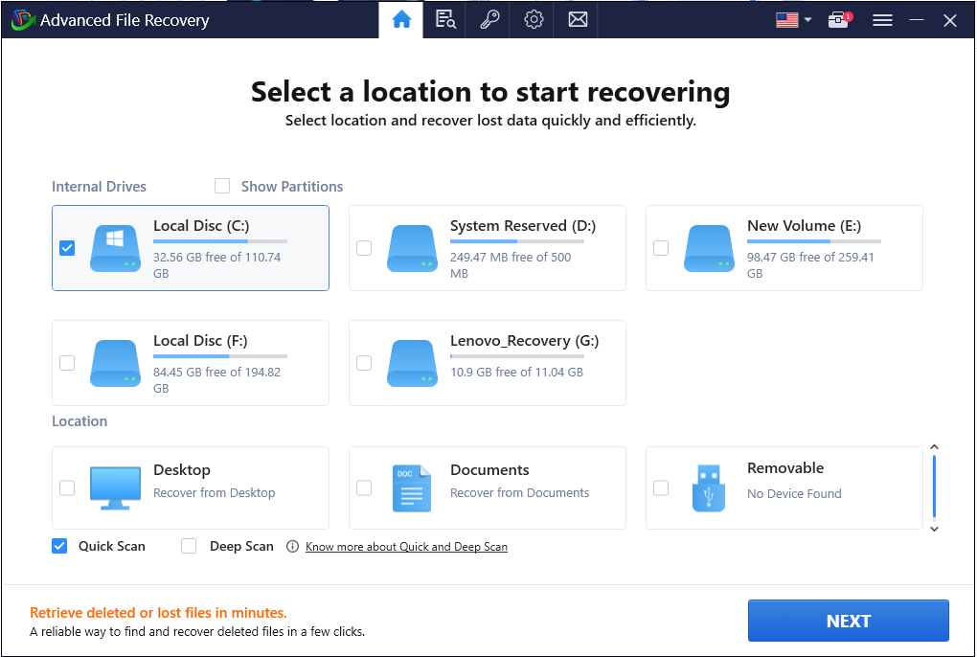This screenshot has width=977, height=657.
Task: Enable Deep Scan mode
Action: tap(189, 546)
